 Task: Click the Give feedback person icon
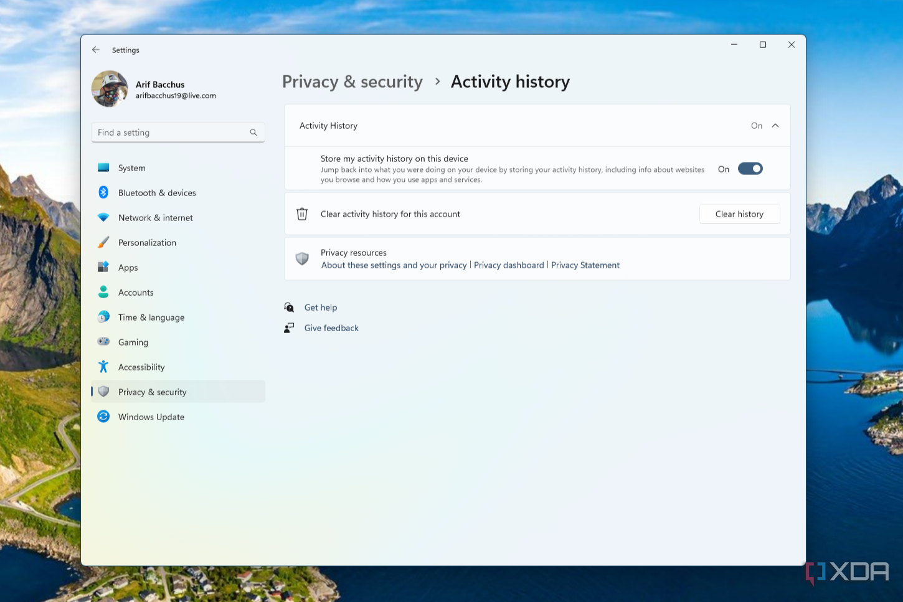tap(289, 328)
